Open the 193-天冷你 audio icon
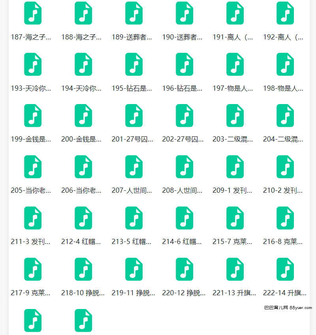 click(x=33, y=64)
